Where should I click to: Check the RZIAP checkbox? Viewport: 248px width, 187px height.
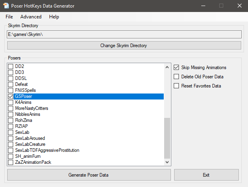tap(11, 126)
